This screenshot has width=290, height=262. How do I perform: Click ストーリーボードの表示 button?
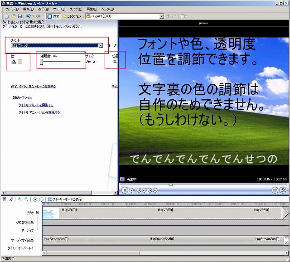[65, 199]
